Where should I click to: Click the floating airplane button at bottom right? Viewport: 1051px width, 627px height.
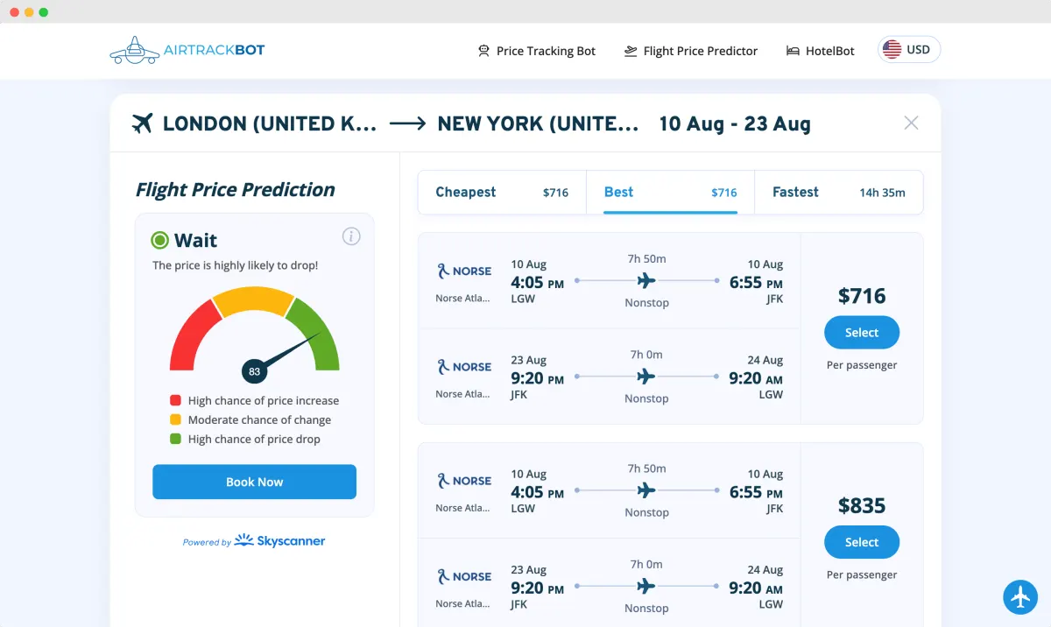pos(1019,596)
